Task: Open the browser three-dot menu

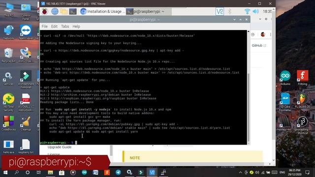Action: pos(271,34)
